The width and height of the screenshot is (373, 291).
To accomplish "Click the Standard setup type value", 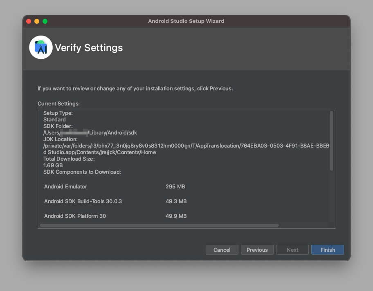I will click(54, 120).
